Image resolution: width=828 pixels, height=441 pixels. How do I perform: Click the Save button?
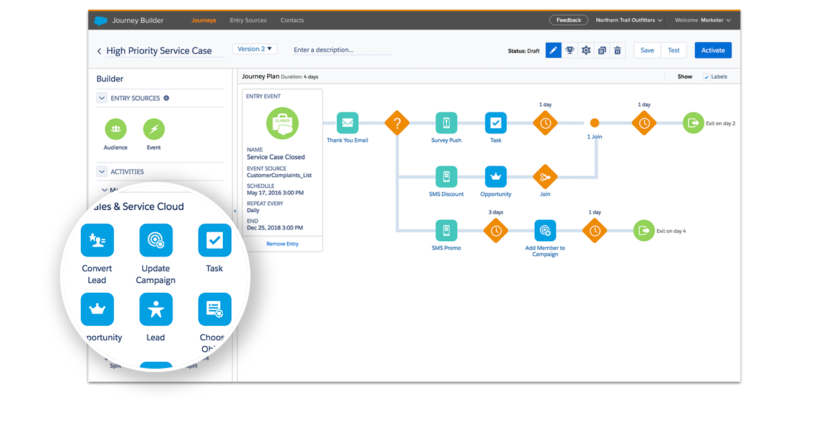(x=647, y=50)
